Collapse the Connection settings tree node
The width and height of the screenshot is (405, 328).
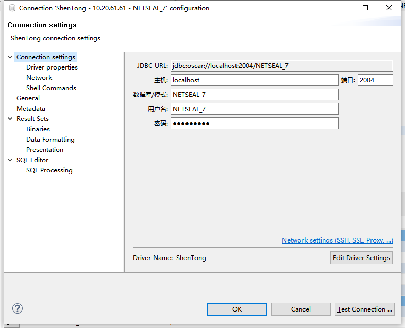point(10,57)
